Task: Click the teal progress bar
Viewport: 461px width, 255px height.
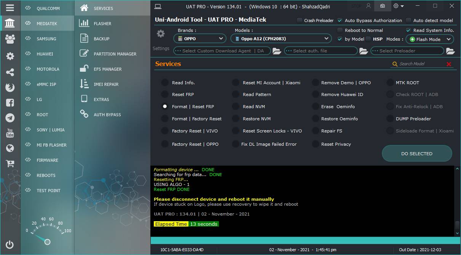Action: pos(305,241)
